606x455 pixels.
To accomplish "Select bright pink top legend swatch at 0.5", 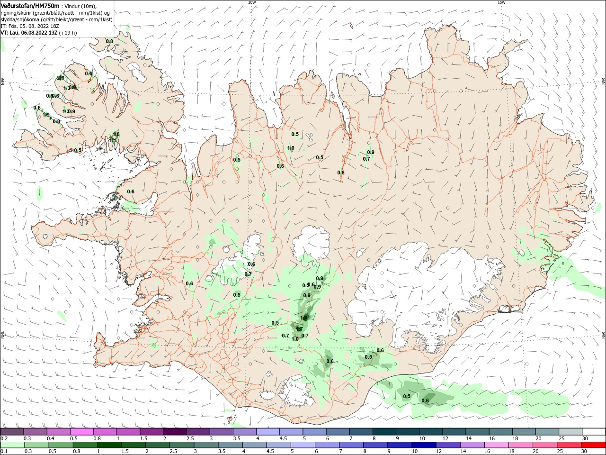I will [82, 432].
